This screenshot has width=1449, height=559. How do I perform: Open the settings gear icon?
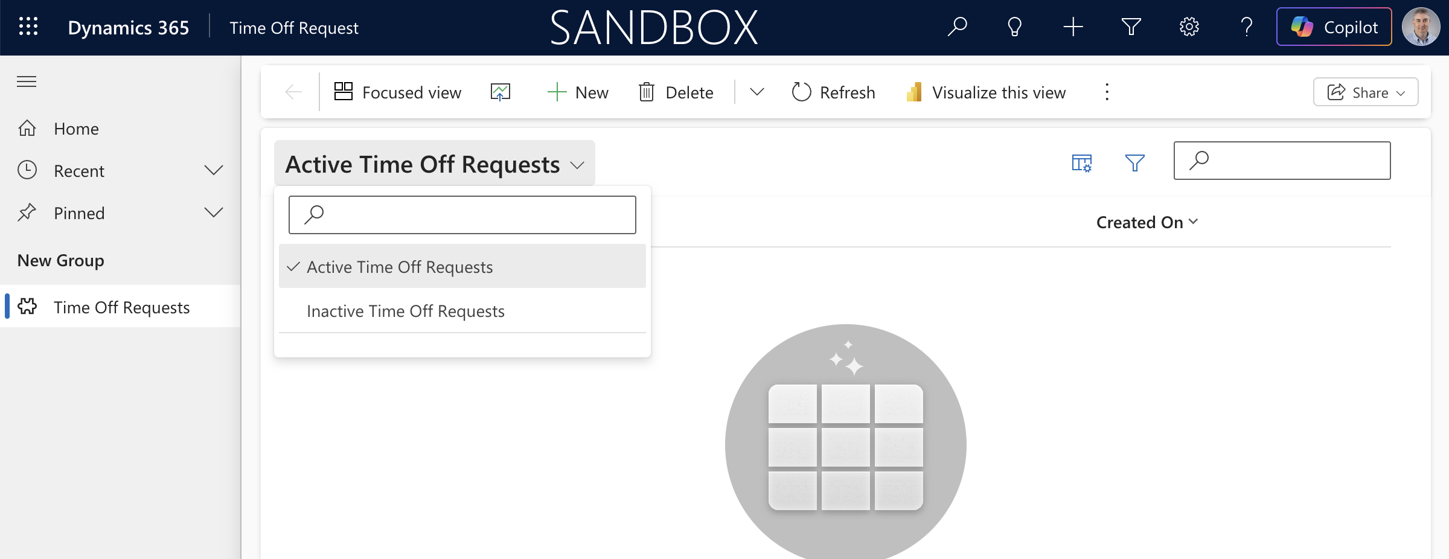click(1189, 27)
